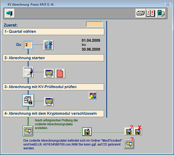Open the calculator spreadsheet icon
Screen dimensions: 174x155
point(161,13)
